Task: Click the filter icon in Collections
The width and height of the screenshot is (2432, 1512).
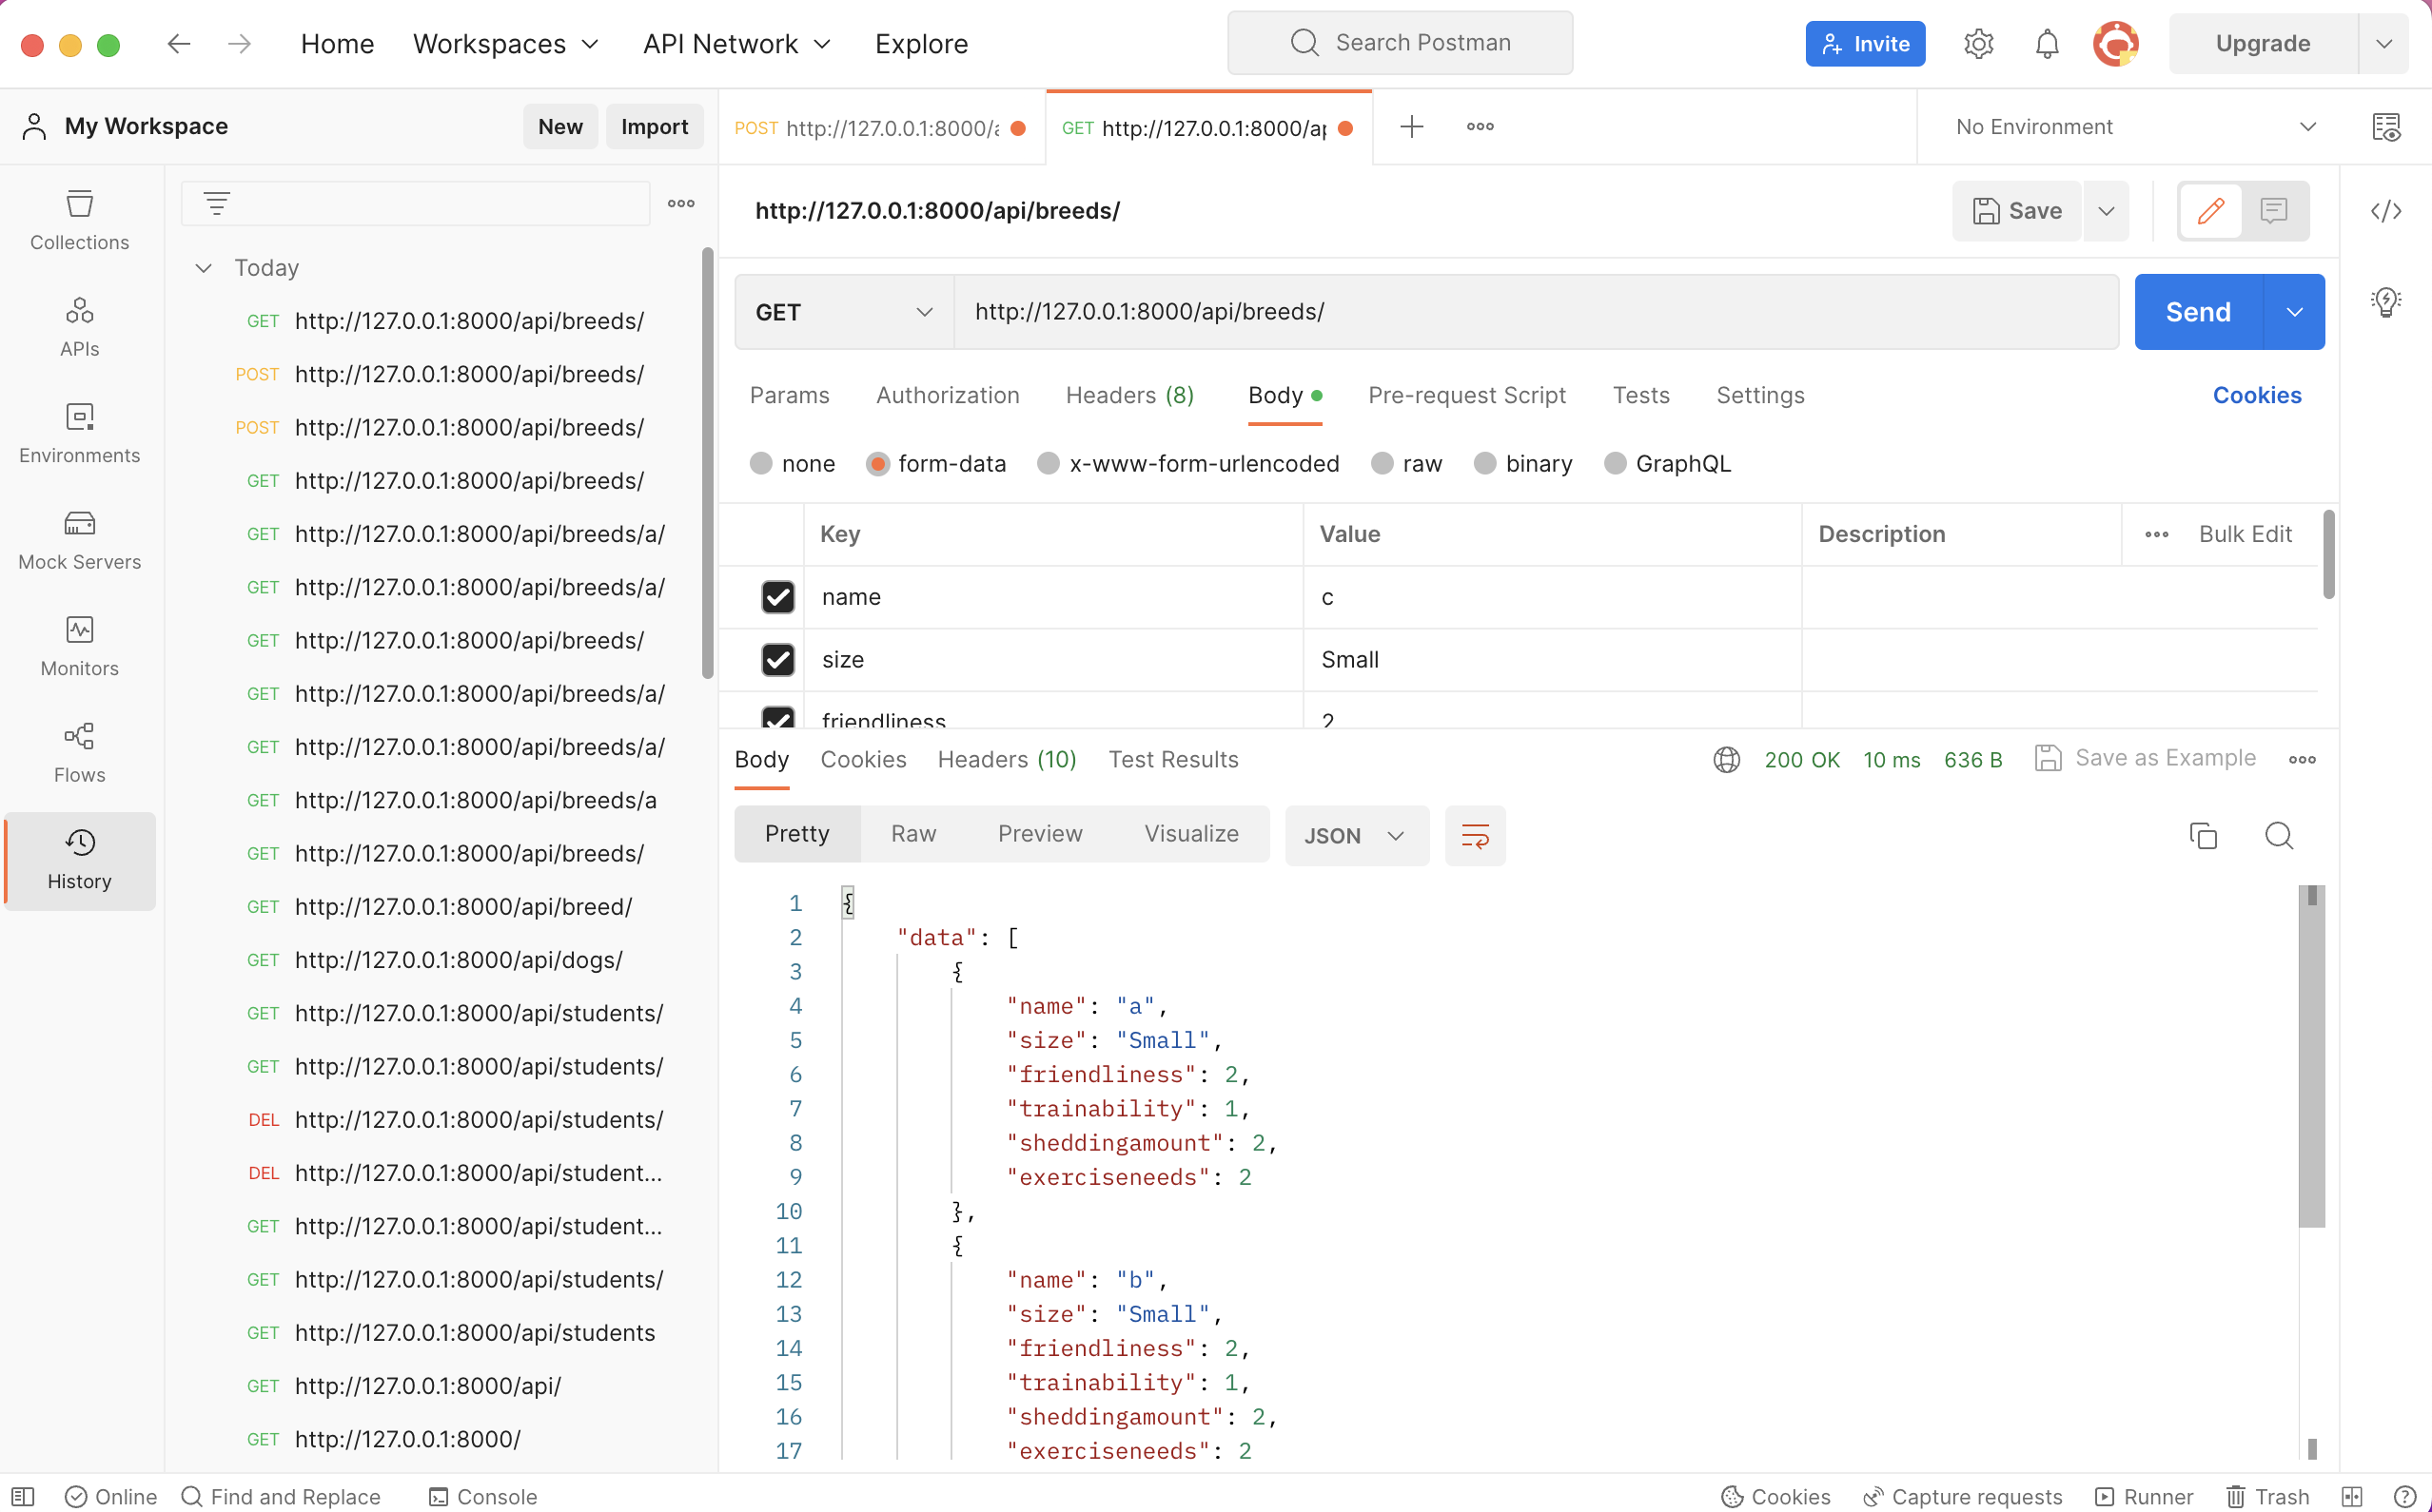Action: click(x=216, y=204)
